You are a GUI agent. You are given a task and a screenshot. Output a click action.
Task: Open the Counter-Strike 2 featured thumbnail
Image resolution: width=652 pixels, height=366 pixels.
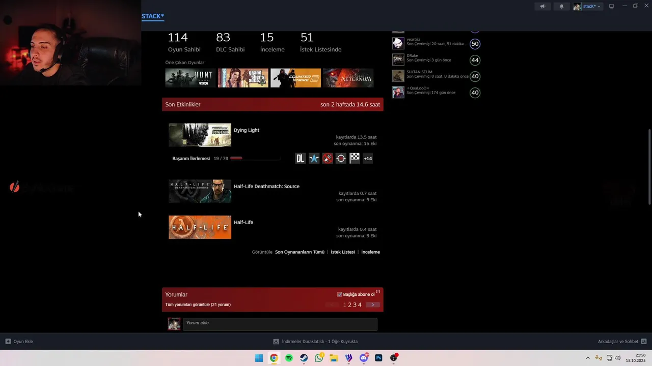[295, 78]
